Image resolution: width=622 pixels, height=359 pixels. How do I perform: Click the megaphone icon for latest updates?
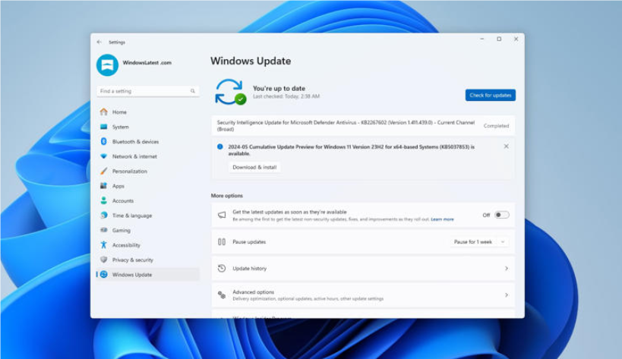[222, 215]
